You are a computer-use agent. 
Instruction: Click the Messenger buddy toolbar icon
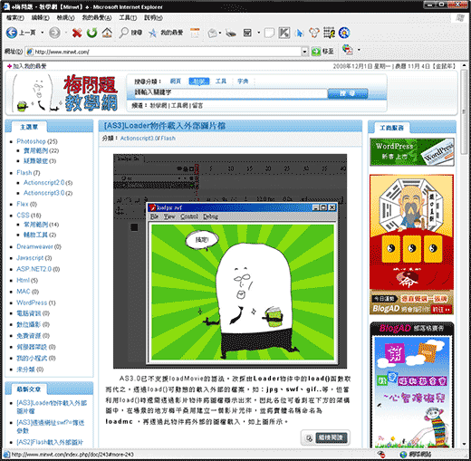[314, 33]
